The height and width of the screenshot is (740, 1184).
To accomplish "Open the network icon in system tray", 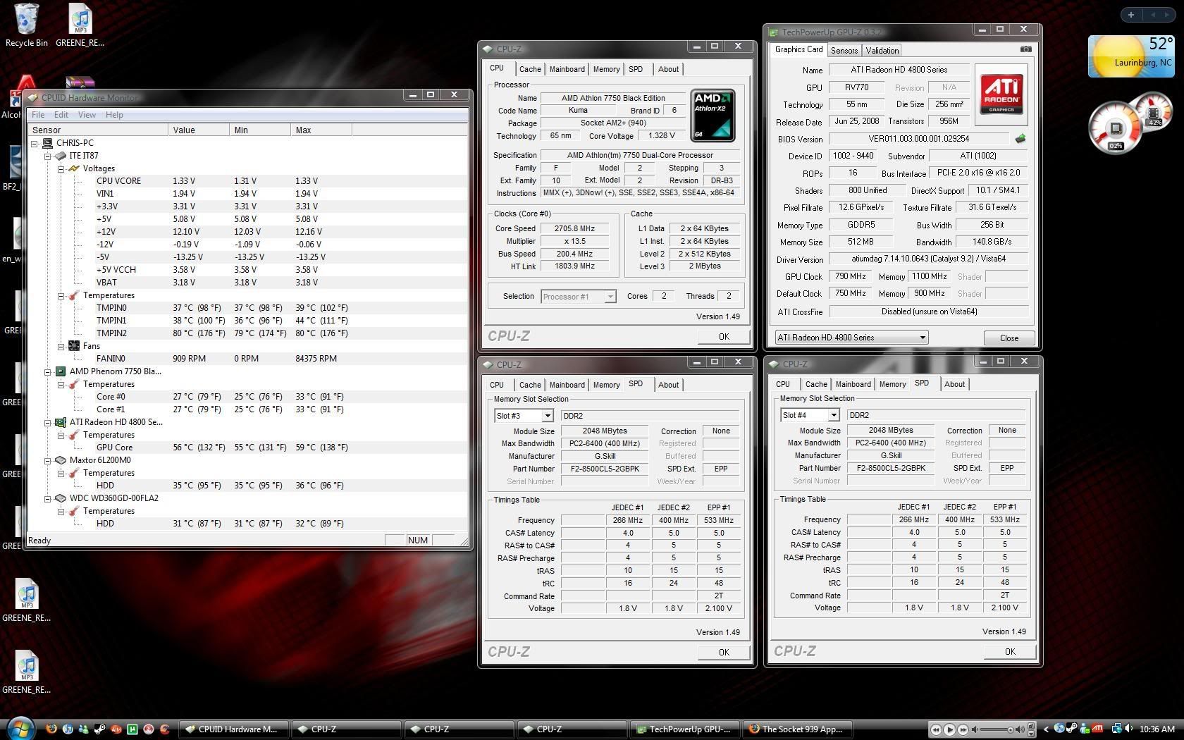I will click(x=1117, y=729).
